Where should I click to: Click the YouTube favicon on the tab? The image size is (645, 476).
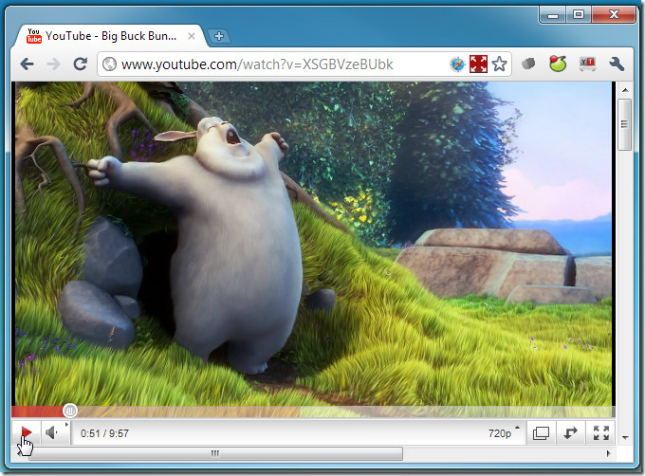tap(34, 36)
